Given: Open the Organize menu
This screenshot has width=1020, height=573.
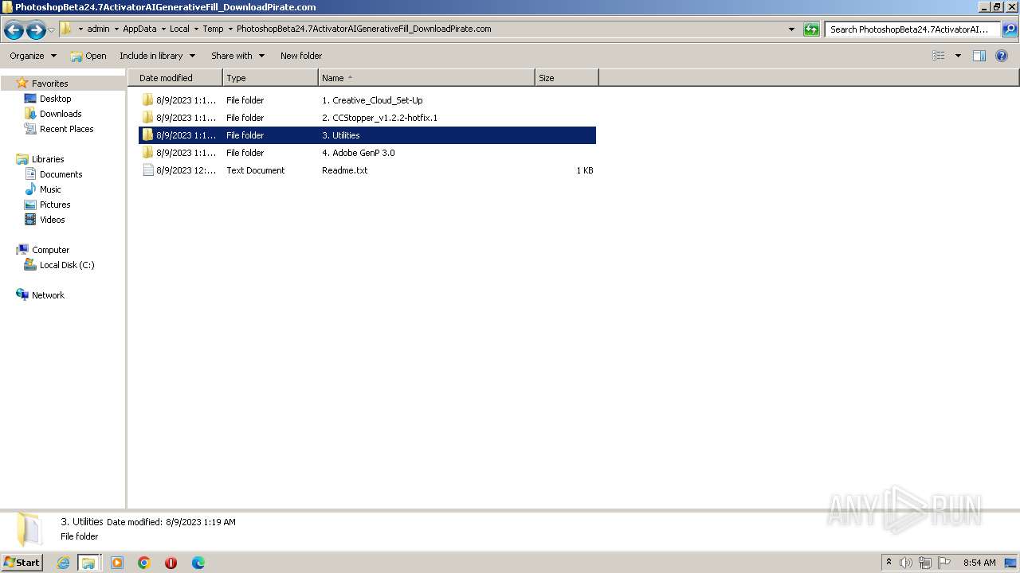Looking at the screenshot, I should click(x=33, y=56).
